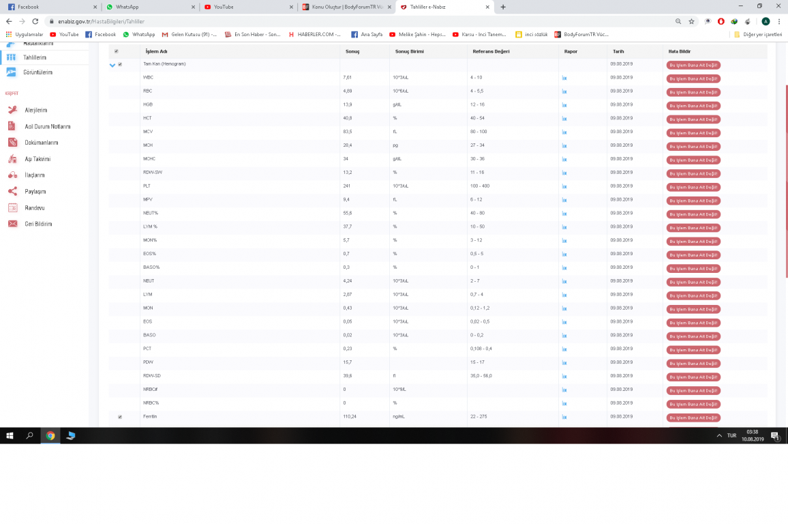
Task: Click the İşlem Adı column header
Action: [x=156, y=51]
